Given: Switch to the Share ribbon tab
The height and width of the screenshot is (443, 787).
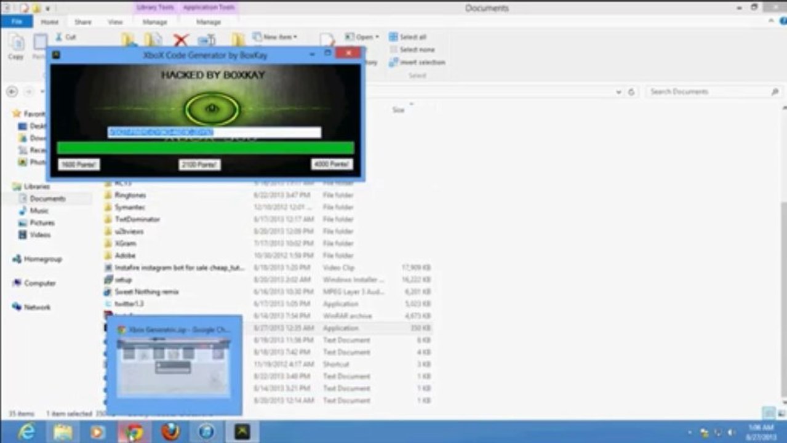Looking at the screenshot, I should point(83,22).
